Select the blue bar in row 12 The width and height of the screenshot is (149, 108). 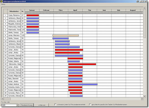(67, 47)
